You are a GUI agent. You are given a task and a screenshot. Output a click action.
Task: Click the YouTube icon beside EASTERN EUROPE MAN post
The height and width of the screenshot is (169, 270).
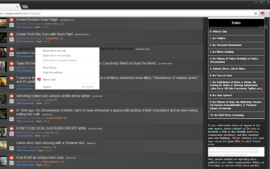(11, 128)
